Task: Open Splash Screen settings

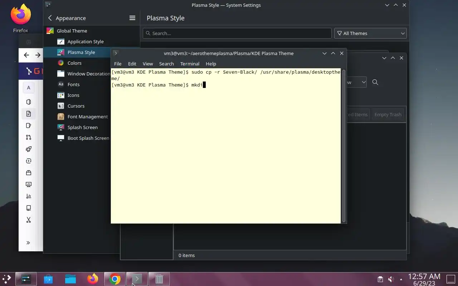Action: 82,127
